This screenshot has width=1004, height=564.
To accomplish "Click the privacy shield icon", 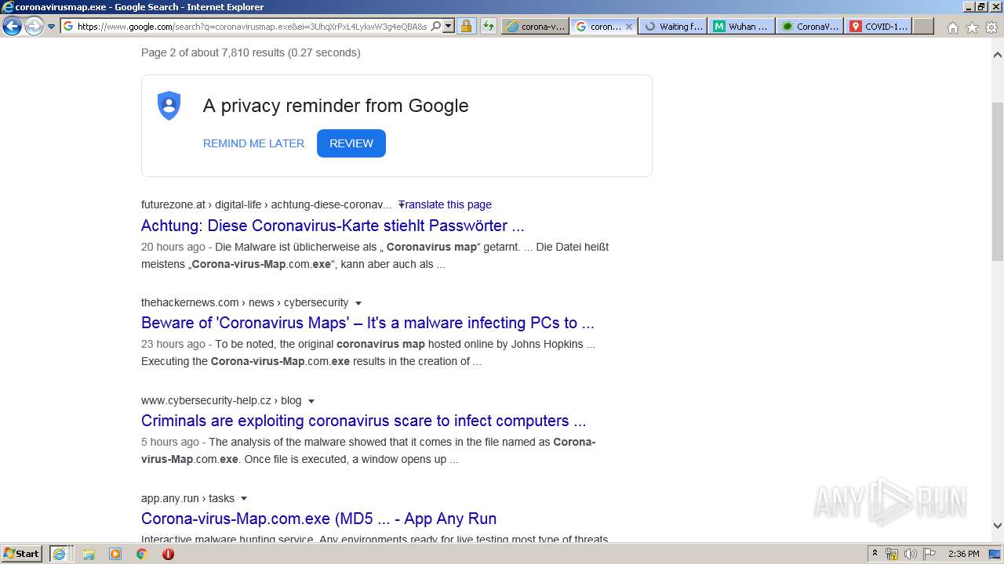I will pyautogui.click(x=169, y=105).
